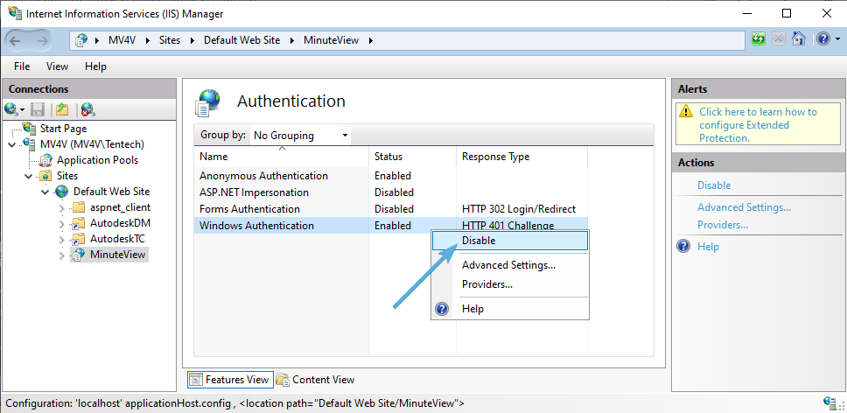
Task: Click Help link in Actions pane
Action: [708, 247]
